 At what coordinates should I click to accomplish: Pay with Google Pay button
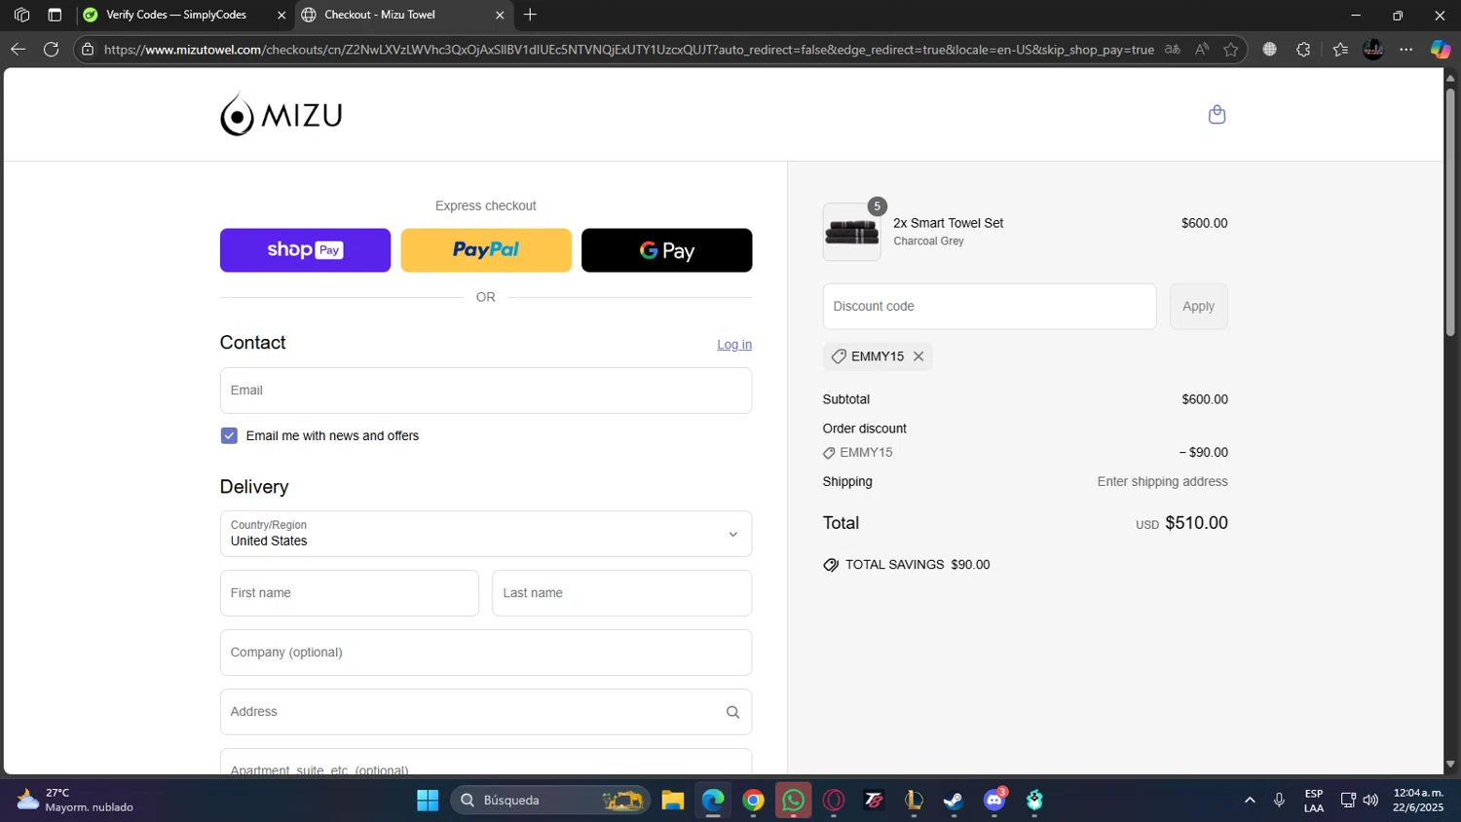(x=667, y=250)
